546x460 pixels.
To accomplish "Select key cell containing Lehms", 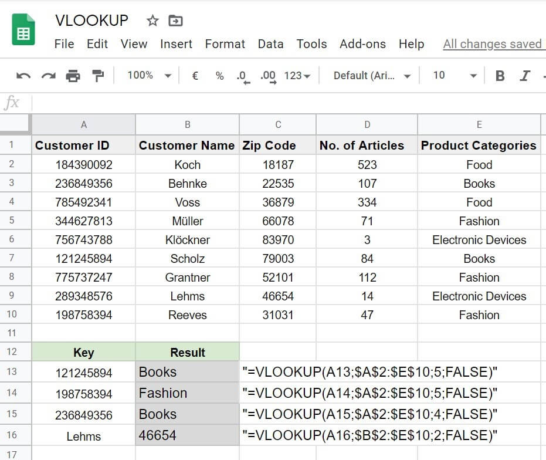I will 83,435.
